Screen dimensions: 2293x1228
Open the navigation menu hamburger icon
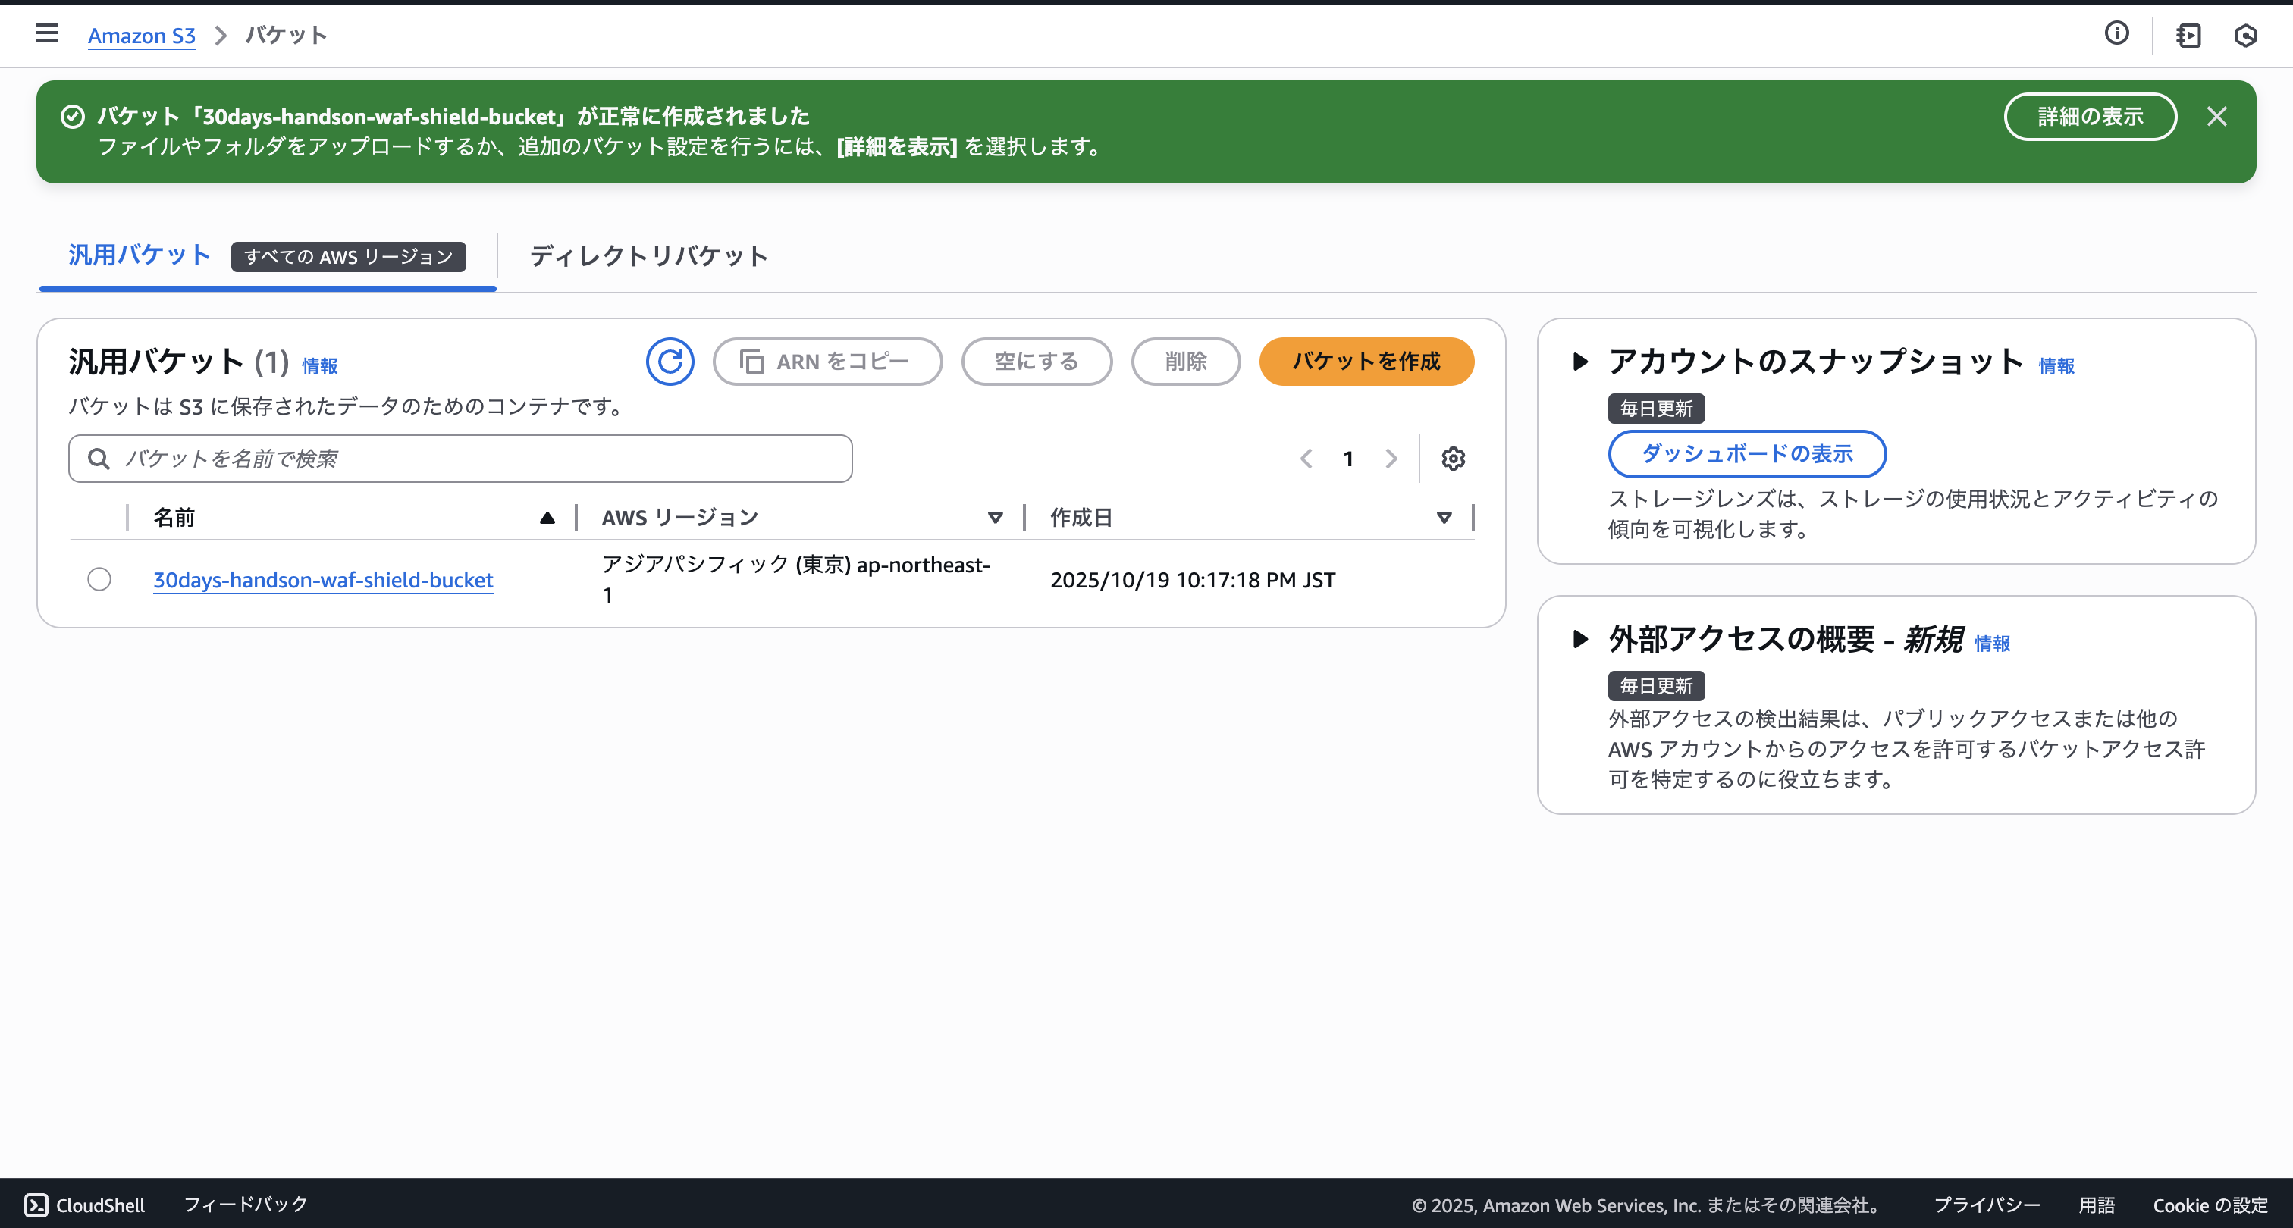tap(46, 34)
